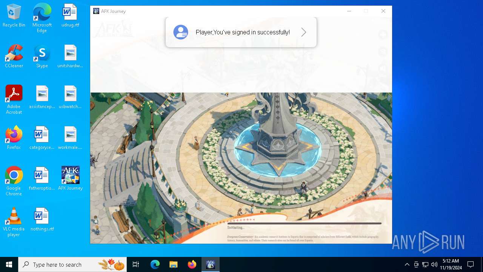Click "Player,You've signed in successfully!" message
Image resolution: width=483 pixels, height=272 pixels.
click(243, 32)
